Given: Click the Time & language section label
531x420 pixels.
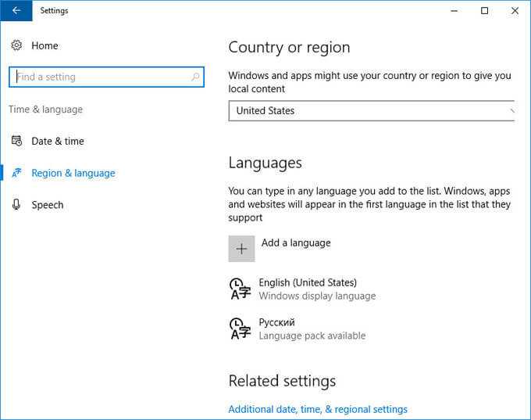Looking at the screenshot, I should pyautogui.click(x=46, y=109).
